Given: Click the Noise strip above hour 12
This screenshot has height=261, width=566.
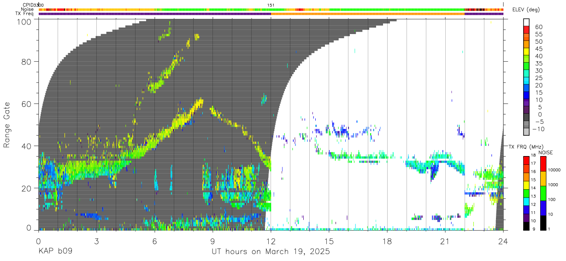Looking at the screenshot, I should 271,9.
